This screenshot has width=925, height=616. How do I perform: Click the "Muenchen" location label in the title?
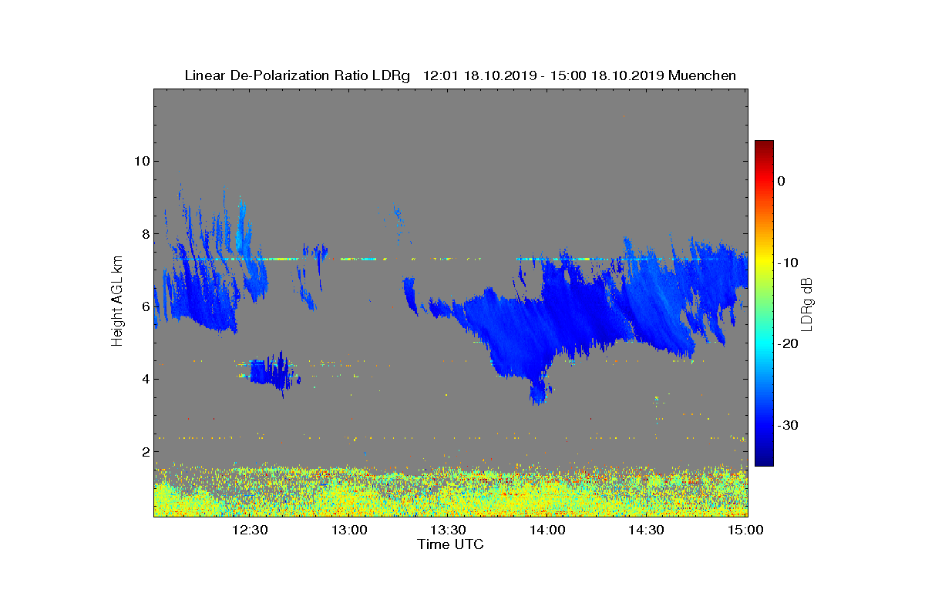pos(702,75)
